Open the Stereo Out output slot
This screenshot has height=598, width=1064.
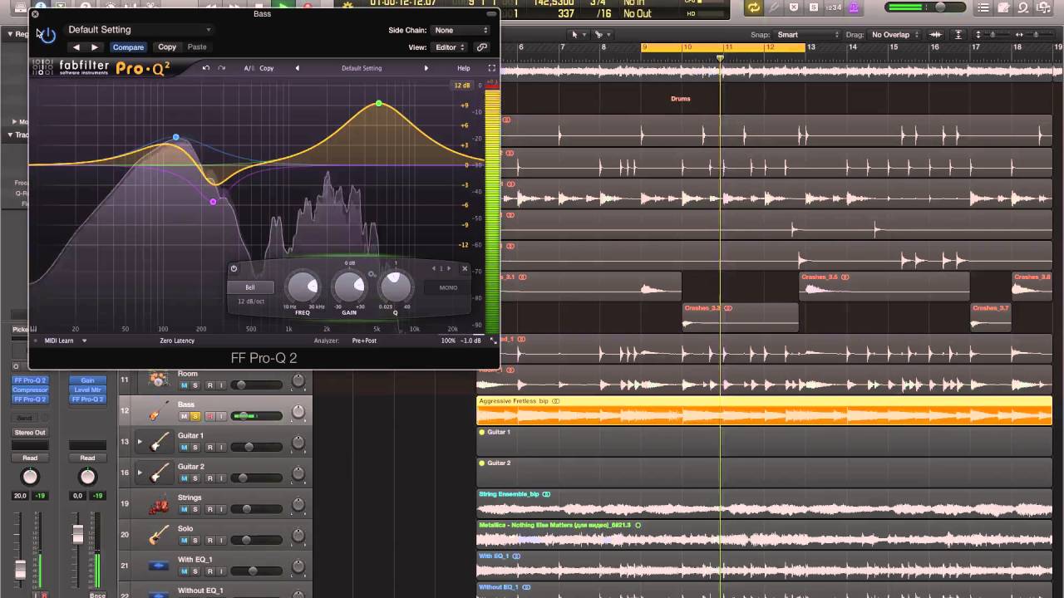(x=30, y=433)
